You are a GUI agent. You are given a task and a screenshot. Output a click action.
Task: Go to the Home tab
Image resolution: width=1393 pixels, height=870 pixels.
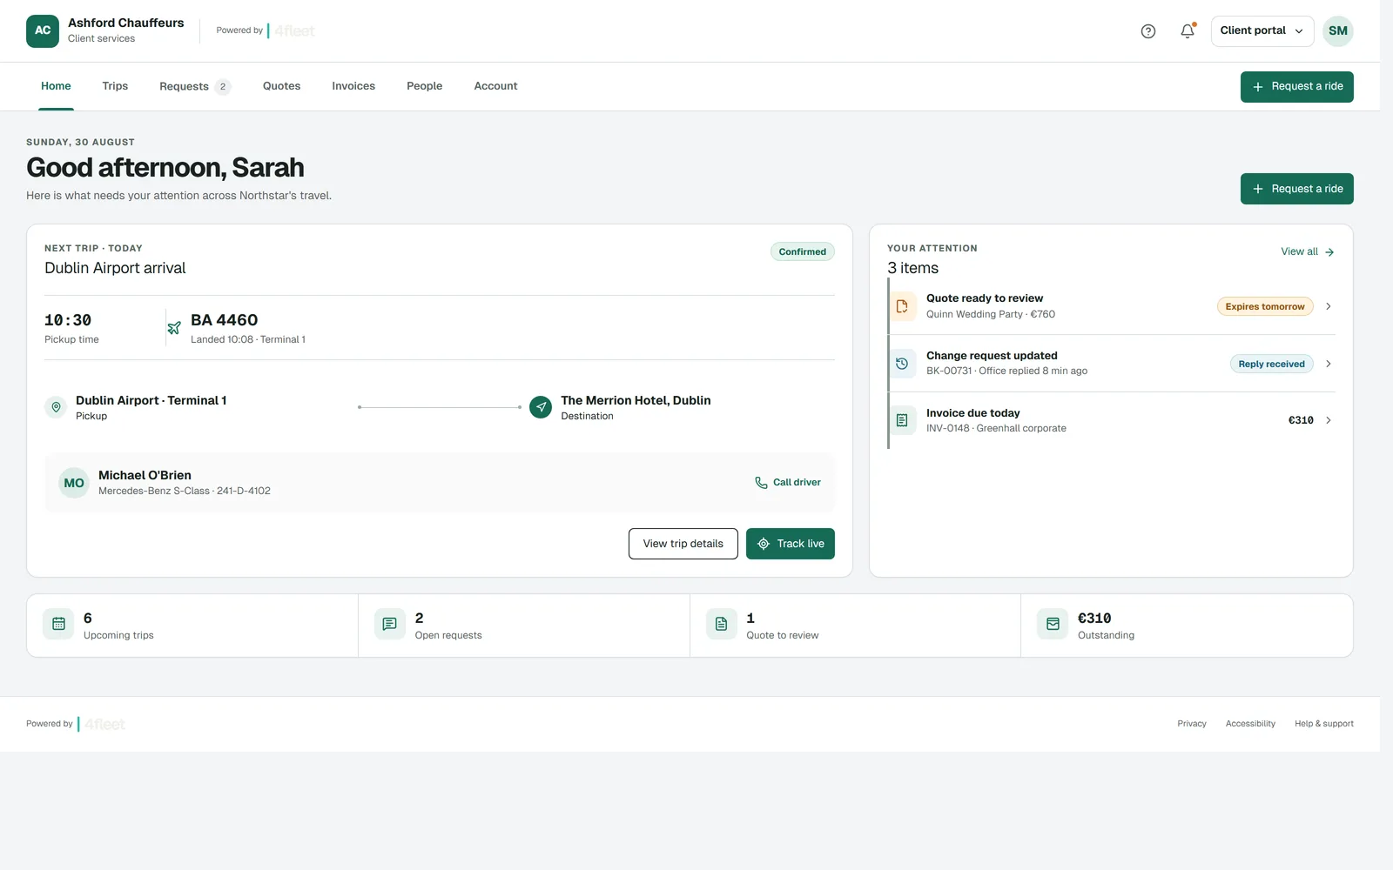pyautogui.click(x=56, y=86)
